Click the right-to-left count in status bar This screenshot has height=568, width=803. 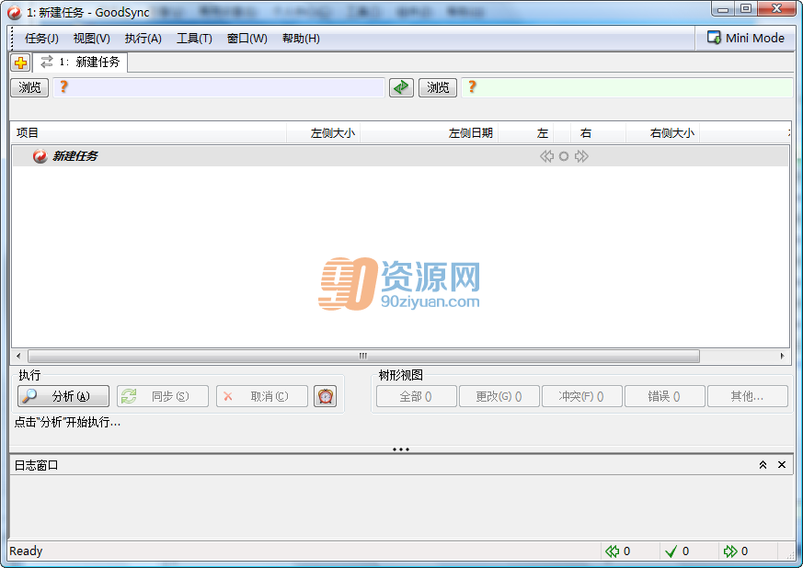click(617, 551)
